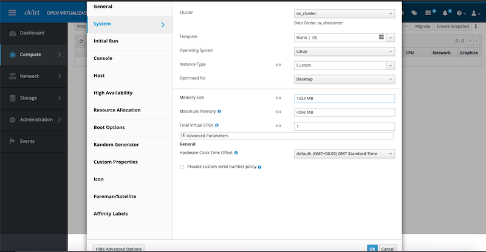This screenshot has width=486, height=252.
Task: Click info icon beside Total Virtual CPUs
Action: [217, 125]
